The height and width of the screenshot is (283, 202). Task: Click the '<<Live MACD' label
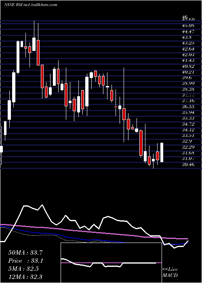click(170, 272)
